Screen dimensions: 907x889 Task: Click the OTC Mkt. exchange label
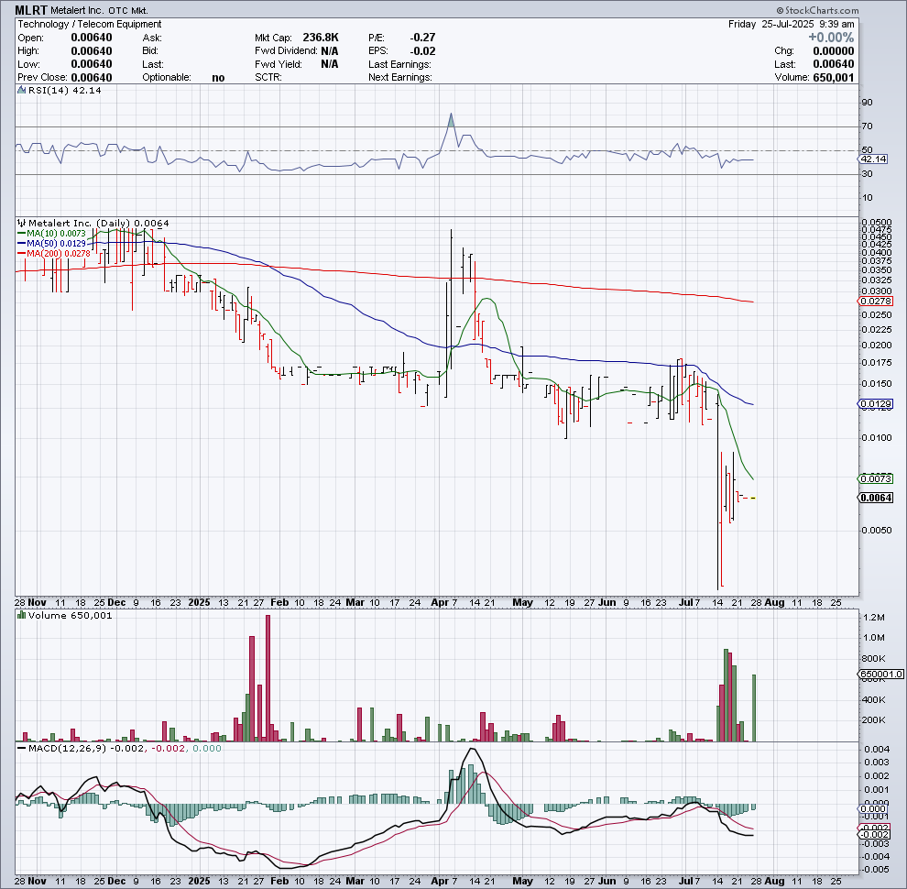(x=128, y=11)
